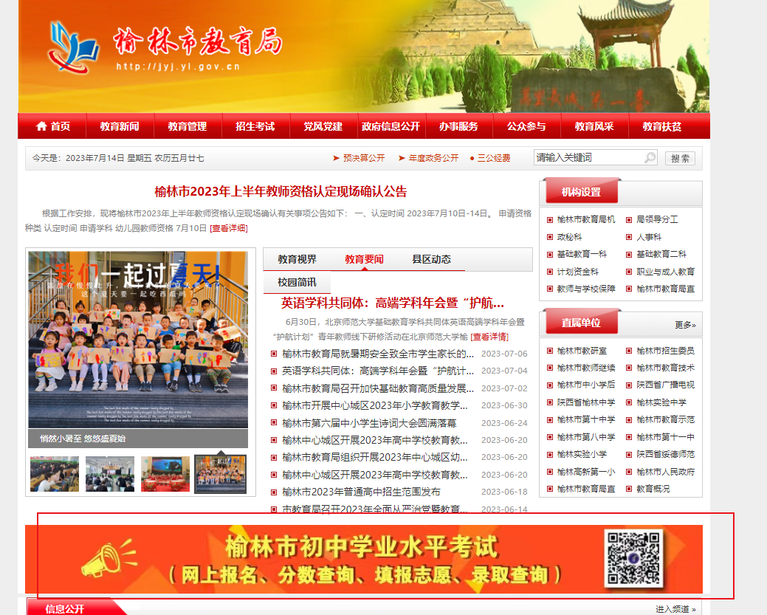Open the teacher qualification announcement headline
Viewport: 767px width, 615px height.
pyautogui.click(x=281, y=192)
